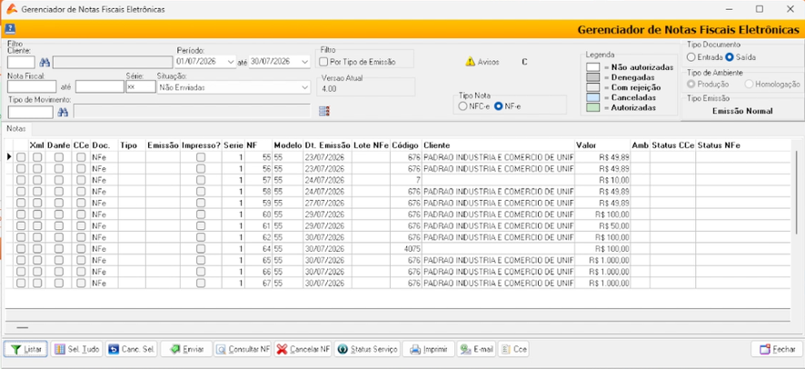
Task: Click the Autorizadas green legend swatch
Action: pyautogui.click(x=593, y=108)
